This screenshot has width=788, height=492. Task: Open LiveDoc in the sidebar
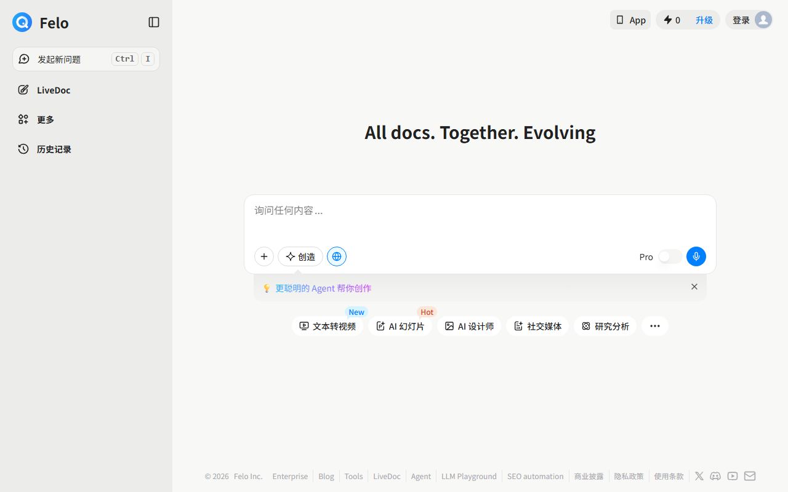click(x=86, y=90)
